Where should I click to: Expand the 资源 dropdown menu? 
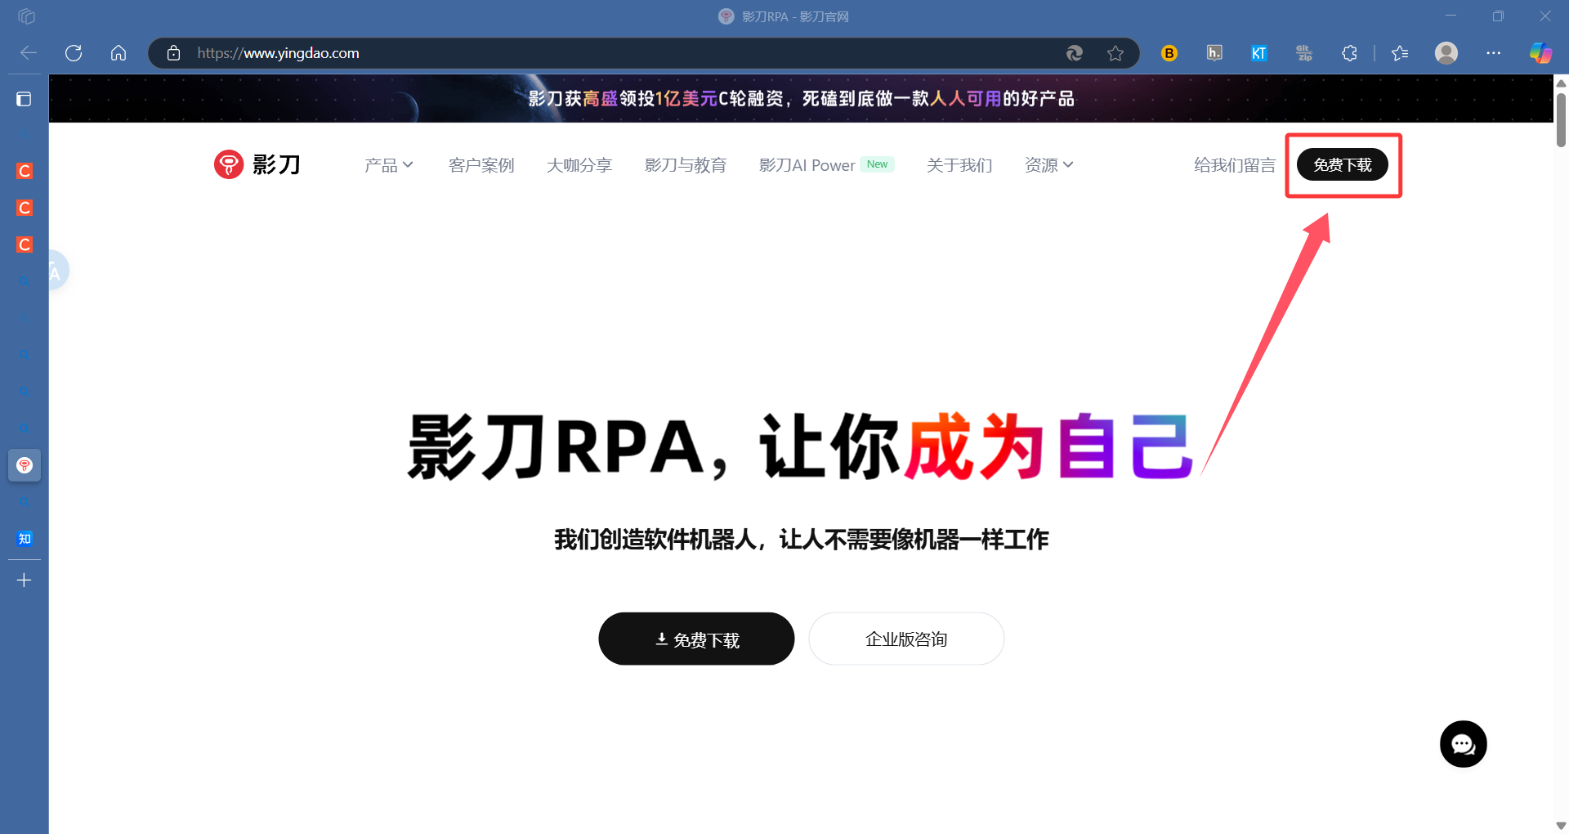click(x=1048, y=165)
